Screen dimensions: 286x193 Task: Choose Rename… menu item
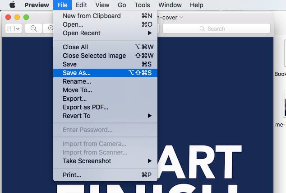coord(105,81)
